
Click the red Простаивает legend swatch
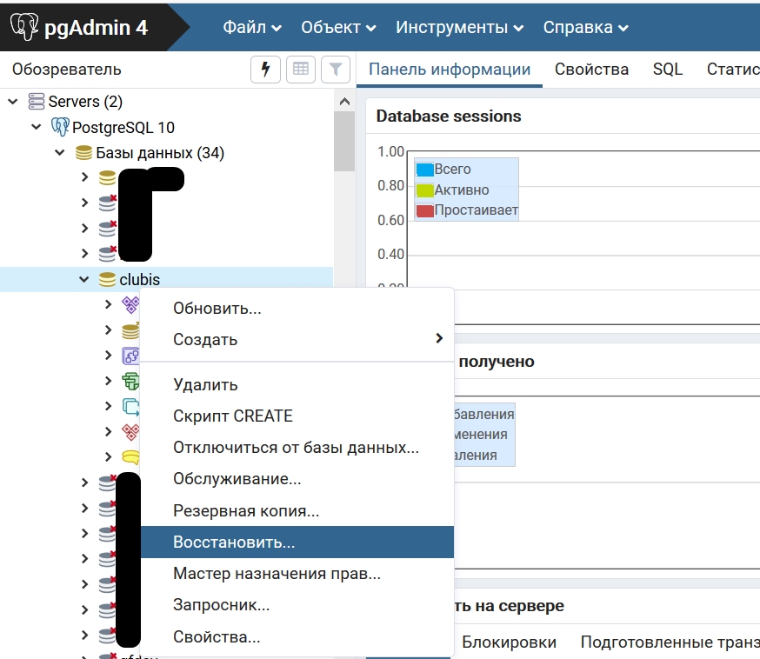click(x=424, y=210)
